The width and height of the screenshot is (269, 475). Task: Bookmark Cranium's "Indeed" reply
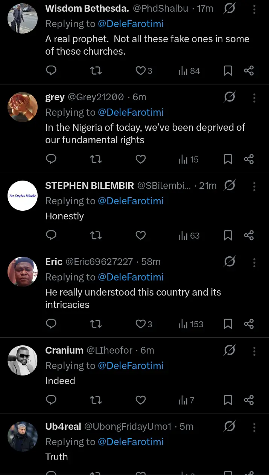click(x=228, y=400)
